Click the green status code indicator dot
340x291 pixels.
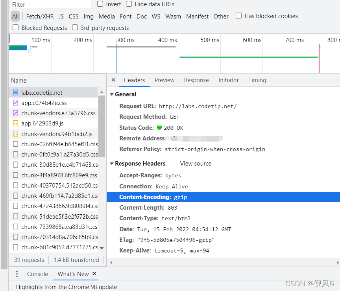pos(159,127)
